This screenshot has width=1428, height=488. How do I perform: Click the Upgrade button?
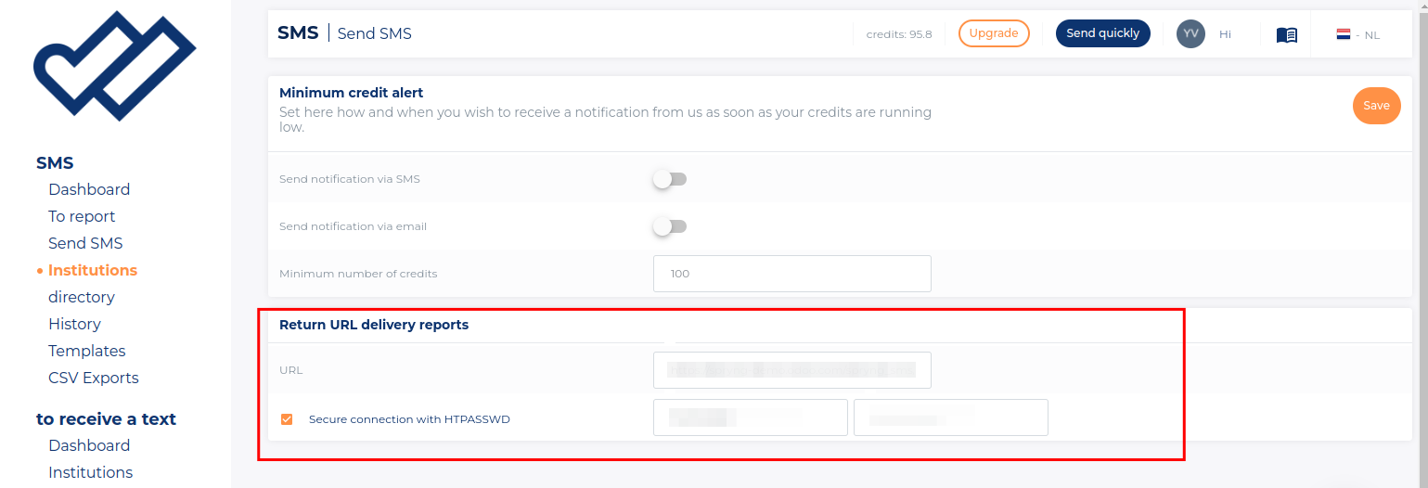tap(993, 33)
